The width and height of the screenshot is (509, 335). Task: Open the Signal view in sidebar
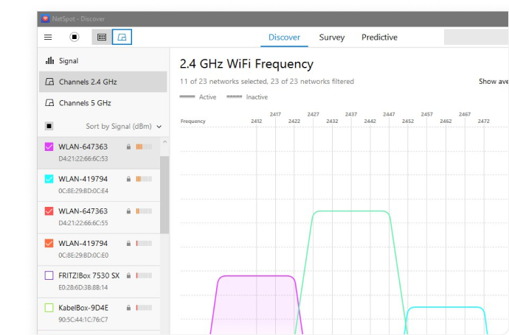68,61
